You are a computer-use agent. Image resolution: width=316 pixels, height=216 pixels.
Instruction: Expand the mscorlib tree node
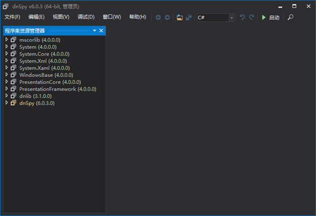(x=7, y=40)
